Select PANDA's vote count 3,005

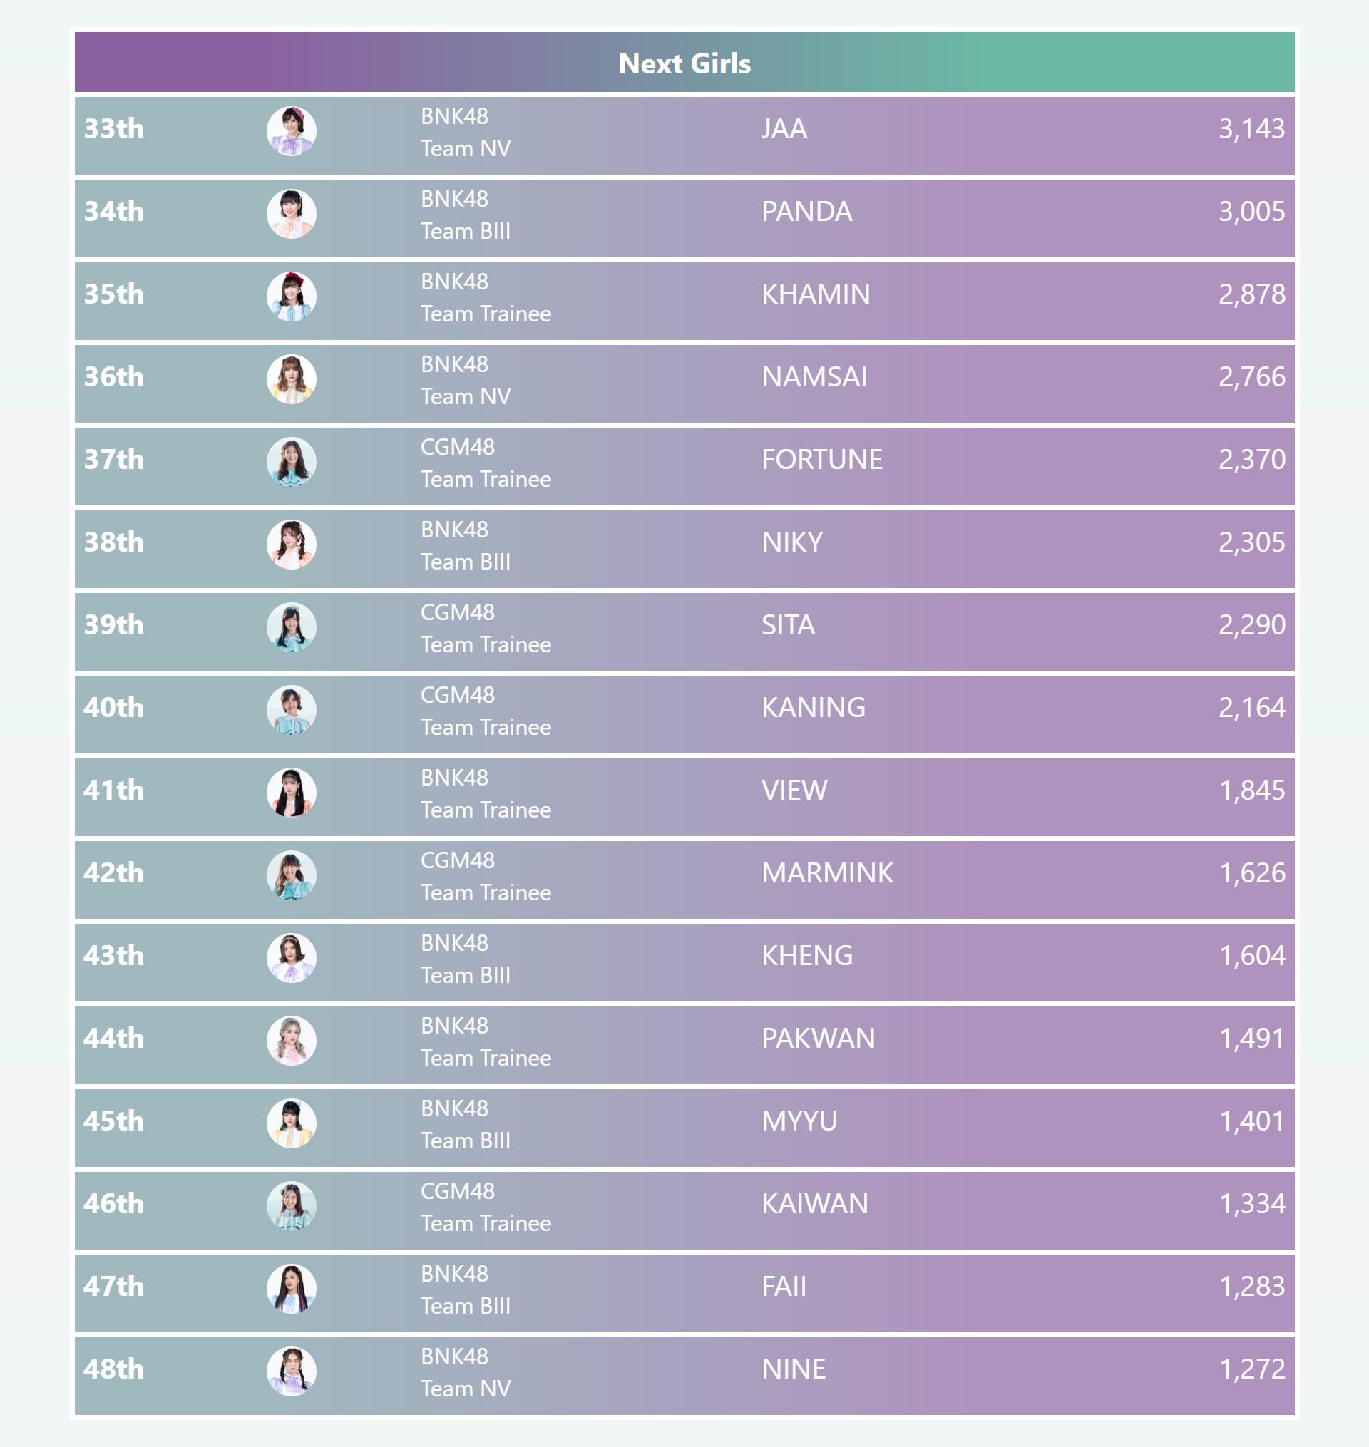click(x=1251, y=212)
